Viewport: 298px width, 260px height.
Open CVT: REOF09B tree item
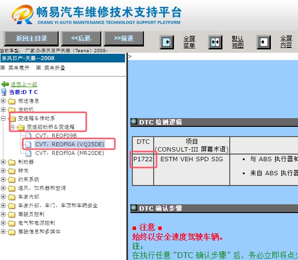point(56,136)
